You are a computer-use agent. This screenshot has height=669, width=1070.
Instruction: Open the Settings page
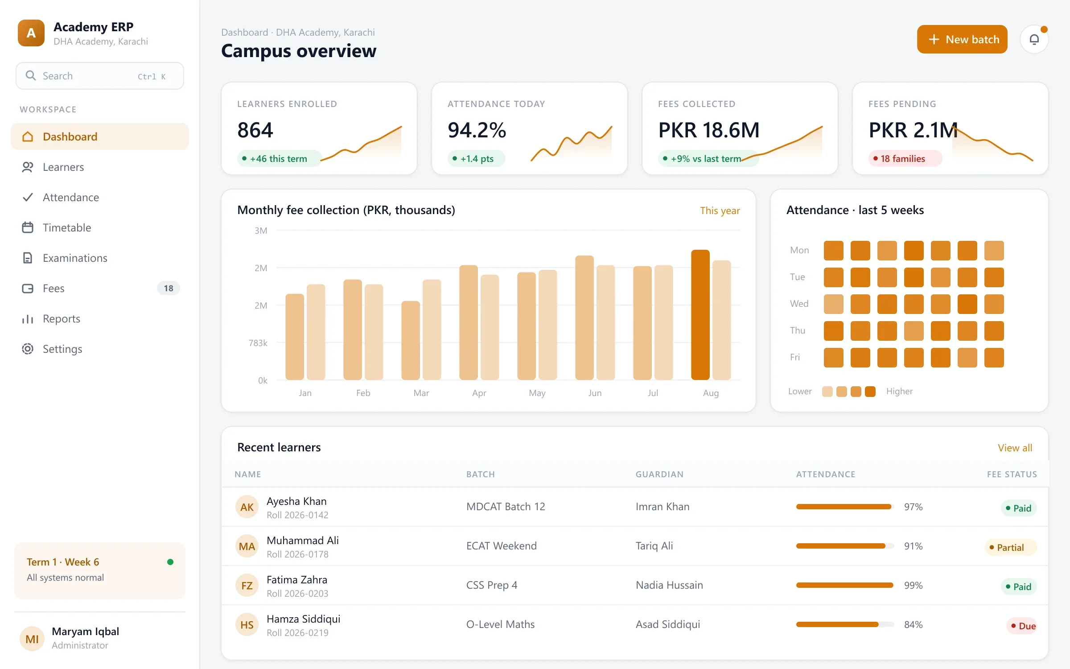tap(100, 349)
